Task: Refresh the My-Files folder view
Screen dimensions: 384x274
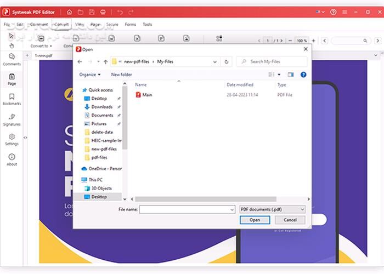Action: [226, 62]
